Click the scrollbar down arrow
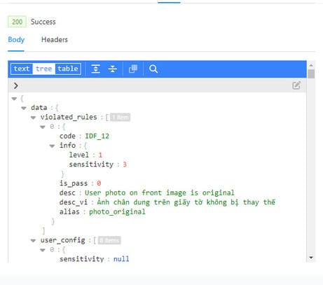The height and width of the screenshot is (285, 323). pyautogui.click(x=311, y=258)
